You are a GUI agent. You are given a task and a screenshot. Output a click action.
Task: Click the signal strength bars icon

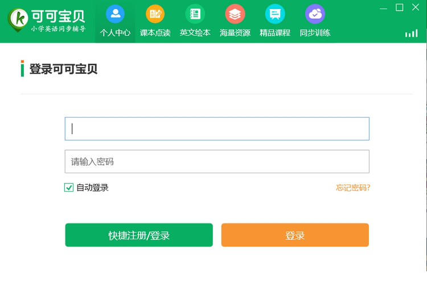(x=411, y=34)
